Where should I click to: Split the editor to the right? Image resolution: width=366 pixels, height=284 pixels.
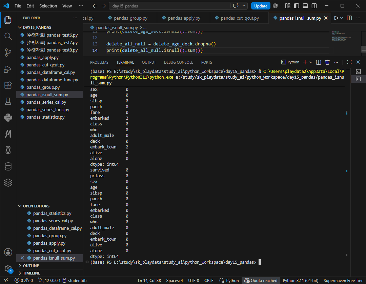click(349, 18)
